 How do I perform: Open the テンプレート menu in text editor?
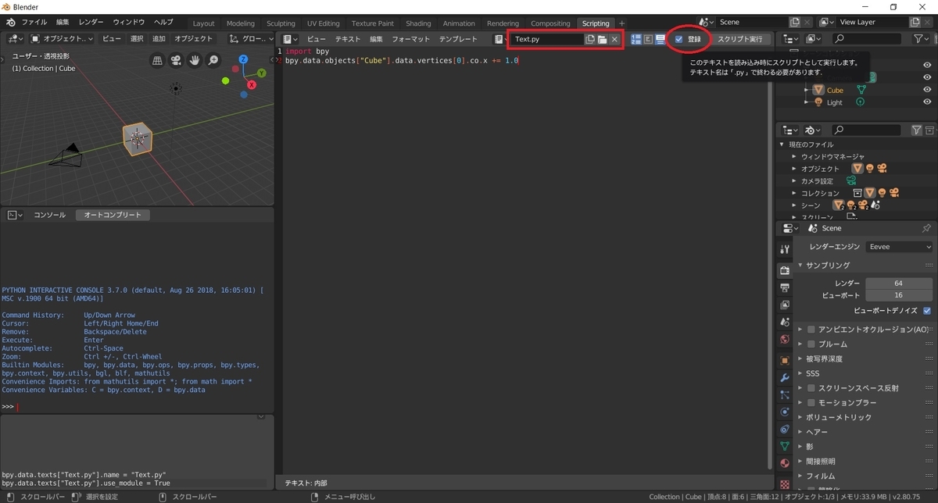(458, 39)
